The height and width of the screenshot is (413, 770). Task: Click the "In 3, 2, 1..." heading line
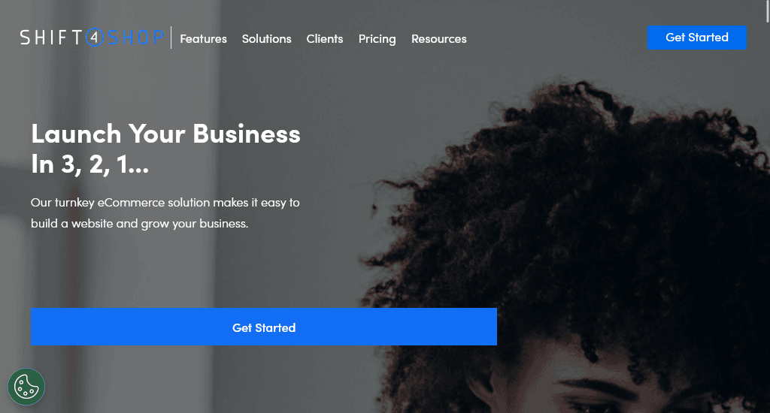(x=90, y=164)
